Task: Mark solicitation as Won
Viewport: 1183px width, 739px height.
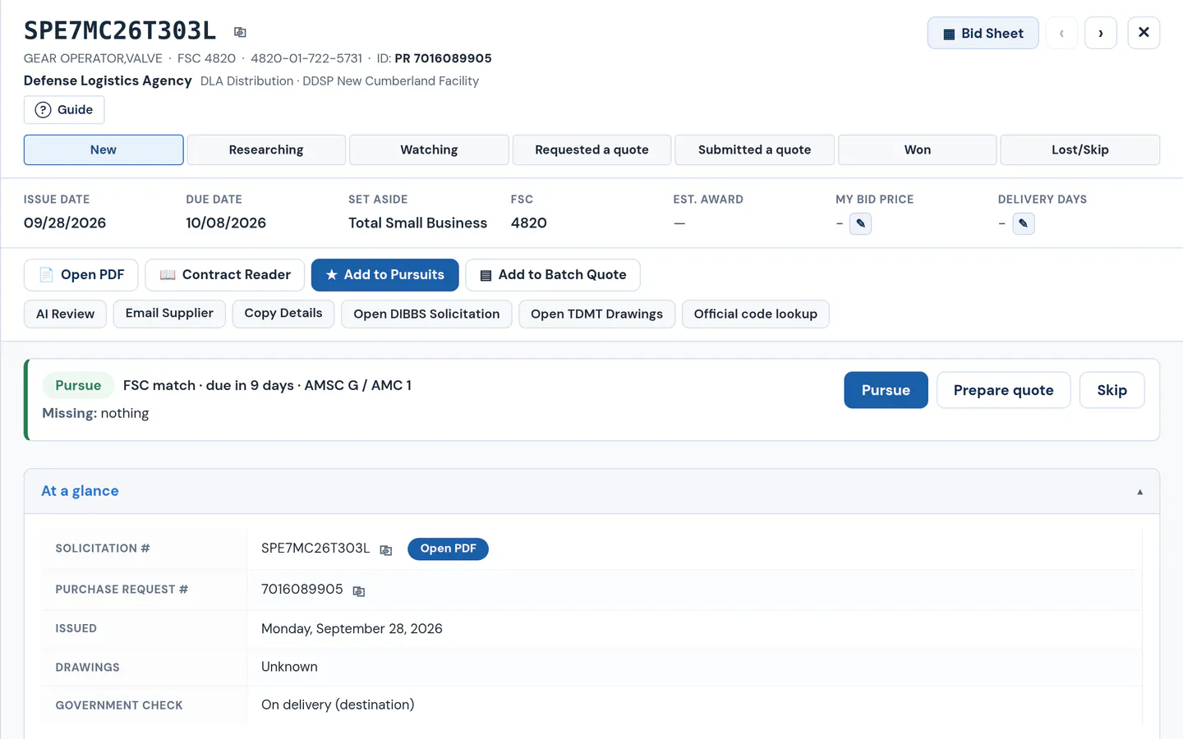Action: (x=917, y=149)
